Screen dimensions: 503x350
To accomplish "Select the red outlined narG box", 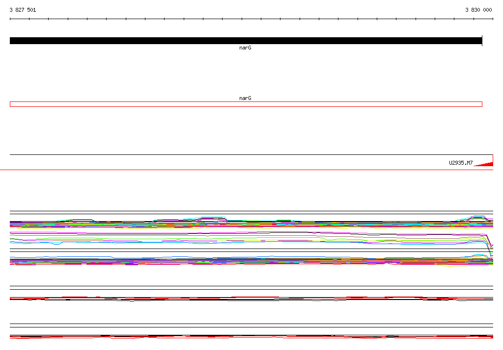I will pos(246,104).
